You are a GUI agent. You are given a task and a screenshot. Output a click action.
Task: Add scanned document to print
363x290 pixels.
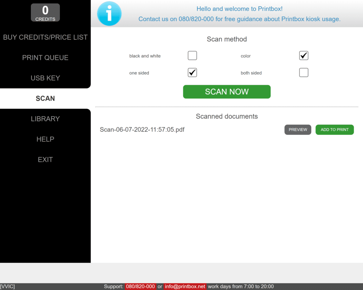tap(335, 130)
